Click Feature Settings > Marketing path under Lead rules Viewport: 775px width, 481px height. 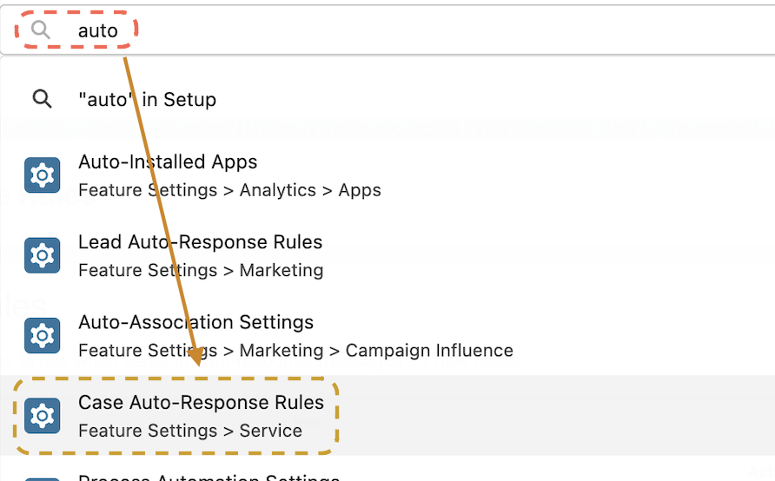tap(201, 270)
